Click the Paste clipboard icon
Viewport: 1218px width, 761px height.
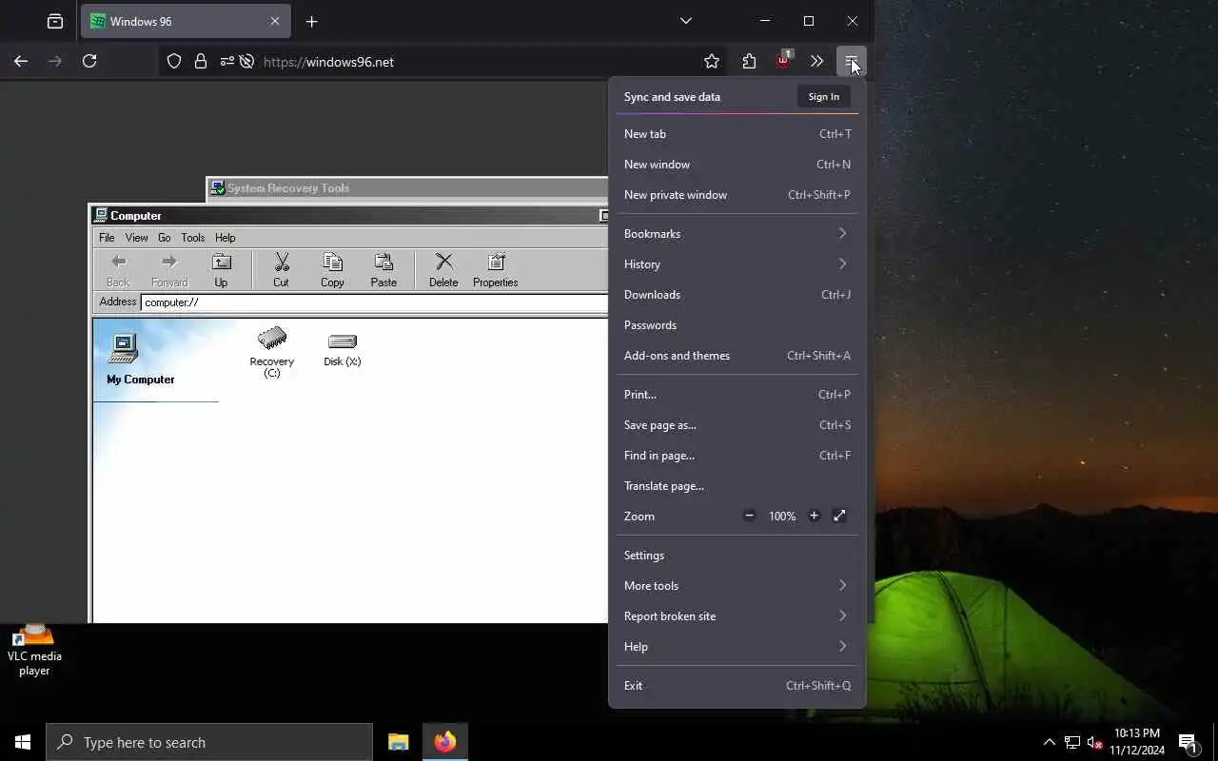point(383,270)
